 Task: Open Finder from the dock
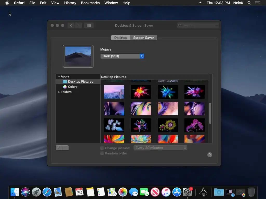[x=15, y=192]
